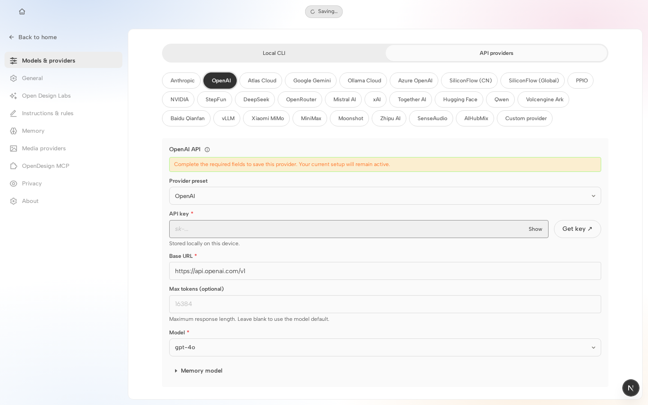
Task: Select the Xiaomi MiMo provider
Action: 266,118
